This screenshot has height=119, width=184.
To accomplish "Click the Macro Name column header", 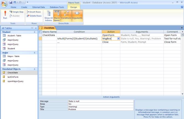I will (49, 32).
